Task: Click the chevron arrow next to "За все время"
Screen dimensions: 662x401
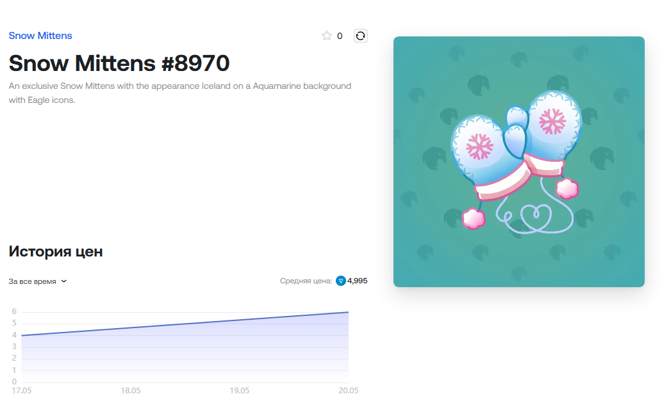Action: 64,281
